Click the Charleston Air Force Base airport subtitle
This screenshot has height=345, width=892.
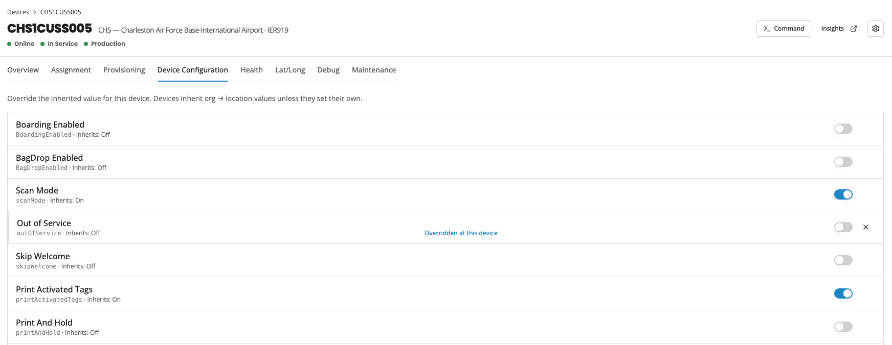(x=193, y=30)
